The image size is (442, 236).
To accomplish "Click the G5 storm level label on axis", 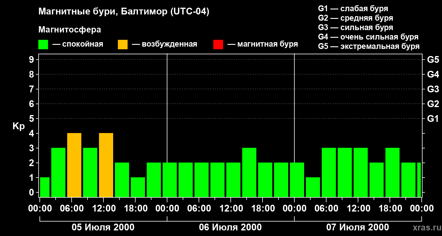I will pos(433,60).
